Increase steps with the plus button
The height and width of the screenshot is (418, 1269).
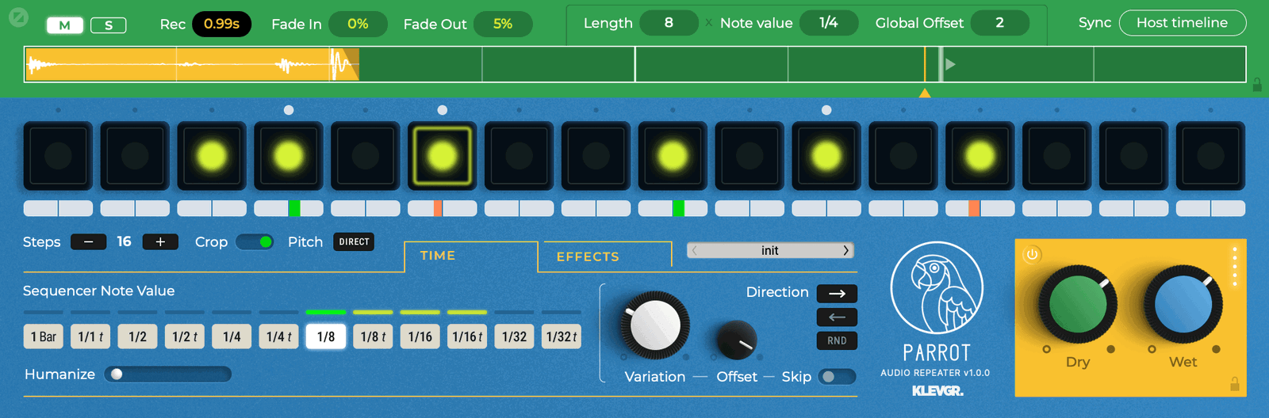point(160,242)
